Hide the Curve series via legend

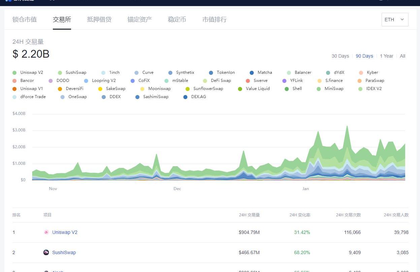click(x=148, y=72)
